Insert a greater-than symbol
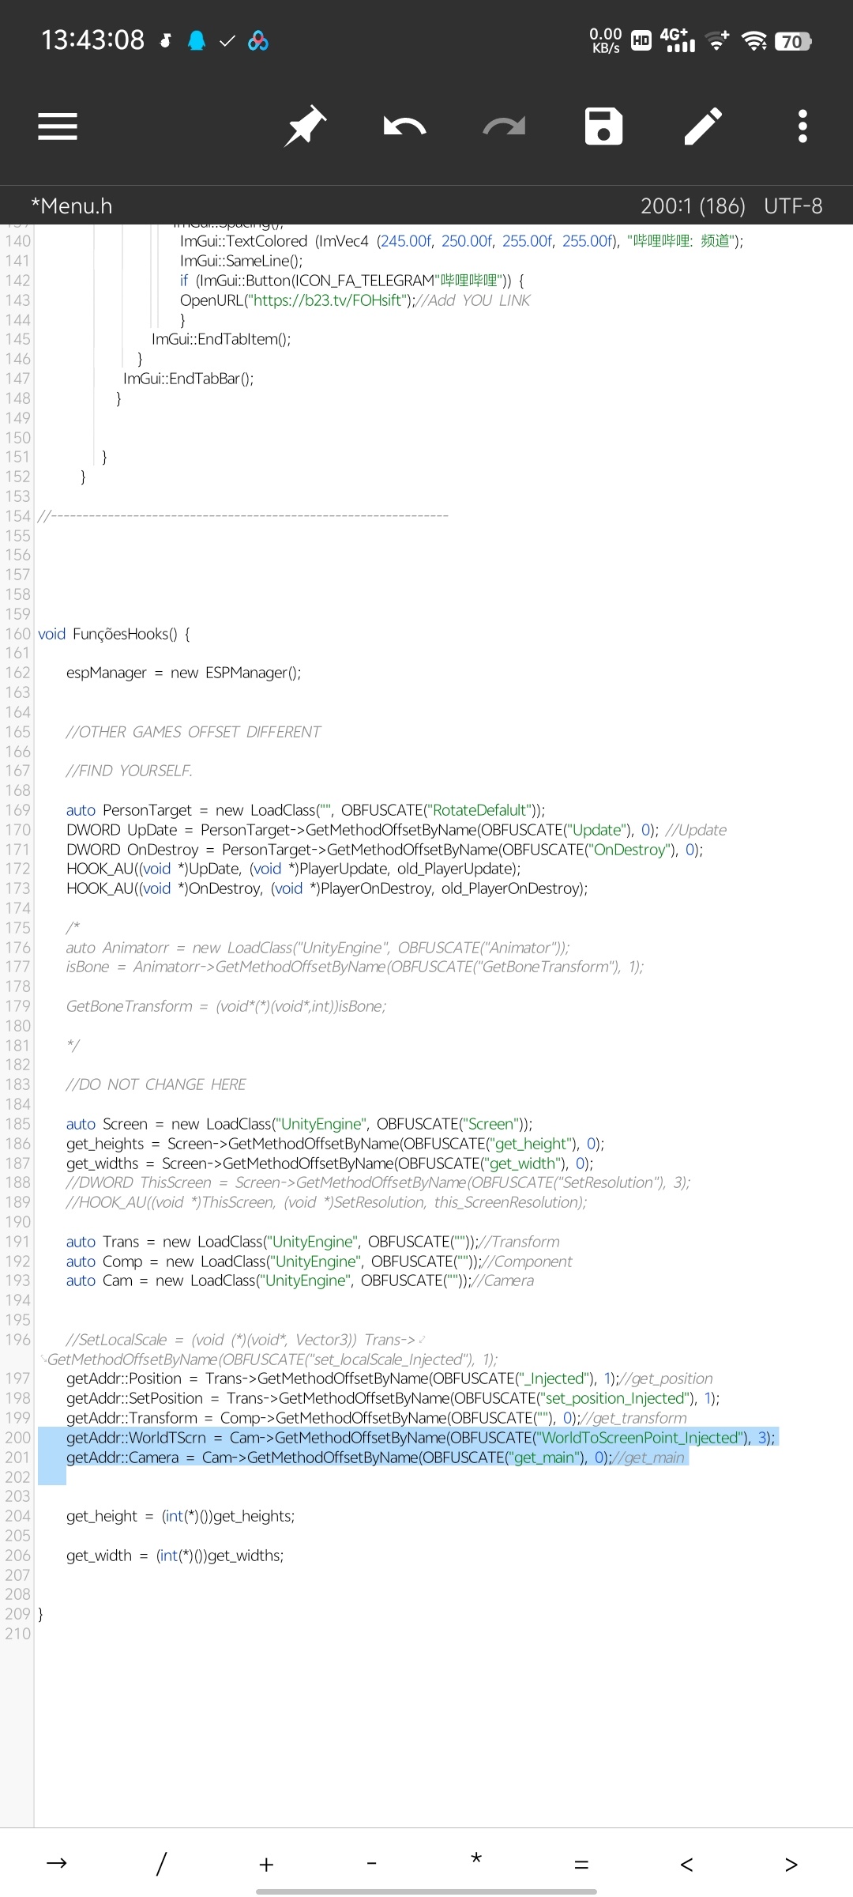 point(791,1864)
